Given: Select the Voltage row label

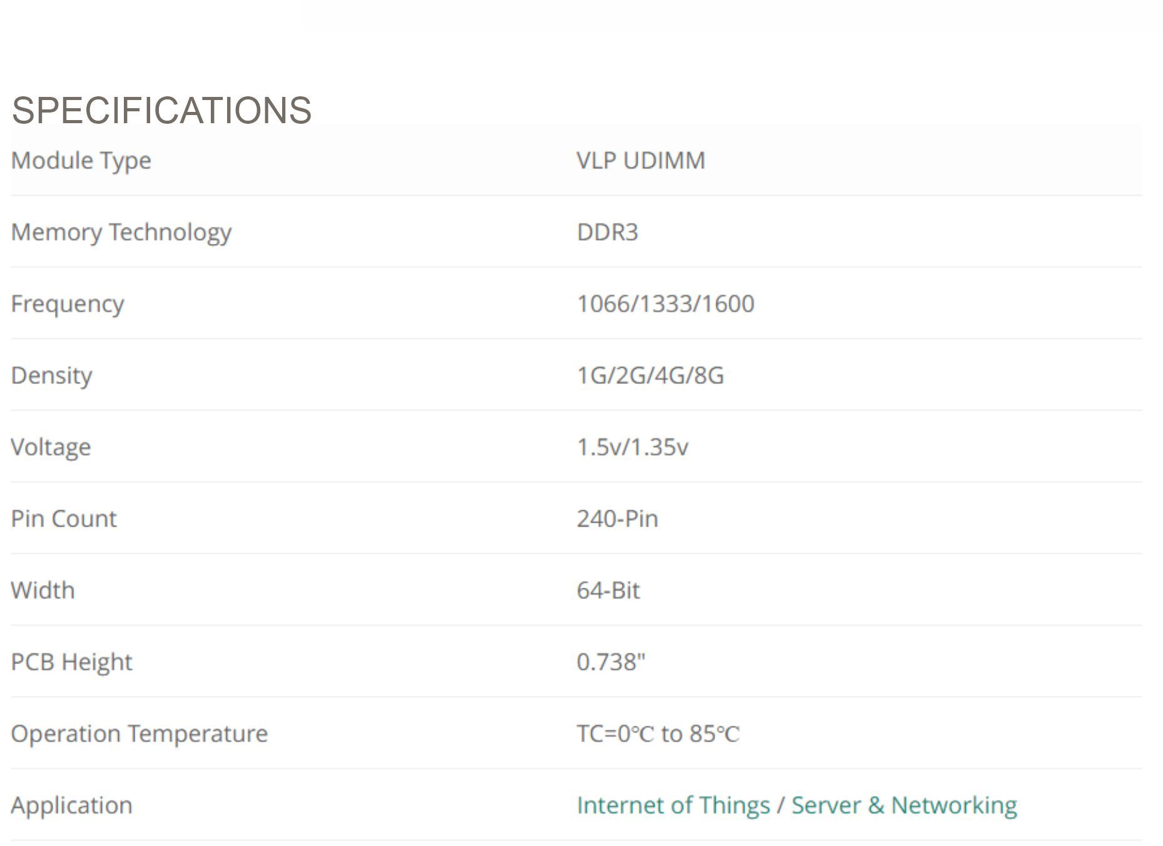Looking at the screenshot, I should pos(51,448).
